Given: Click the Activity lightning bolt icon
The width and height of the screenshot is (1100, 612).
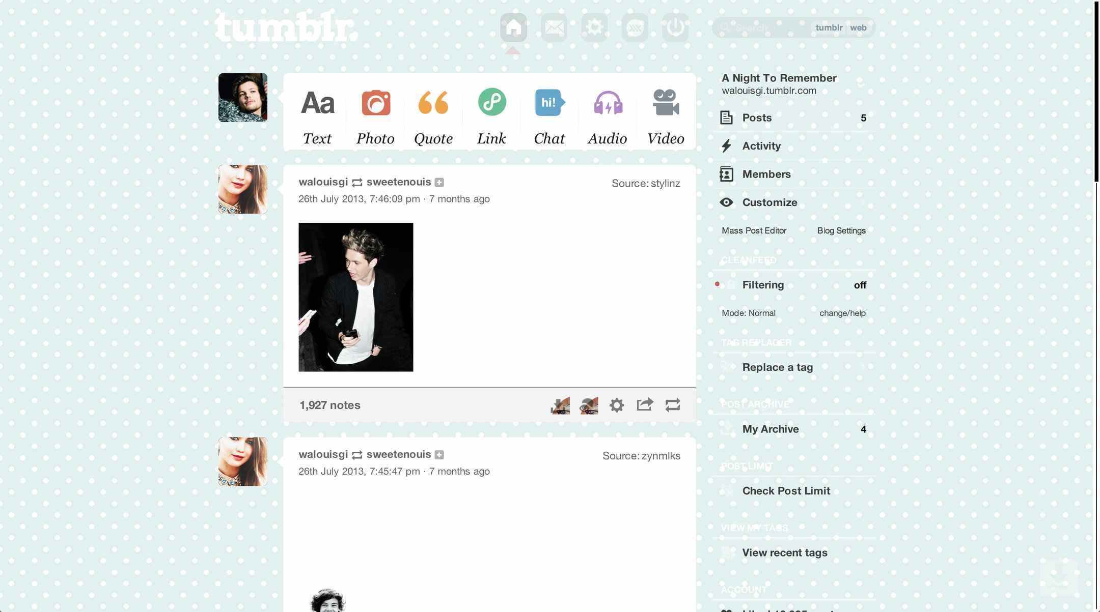Looking at the screenshot, I should tap(727, 146).
